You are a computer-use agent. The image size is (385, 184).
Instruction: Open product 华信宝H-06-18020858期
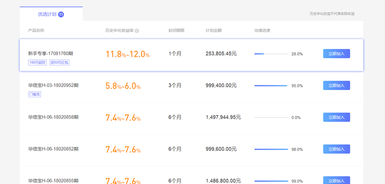(53, 117)
